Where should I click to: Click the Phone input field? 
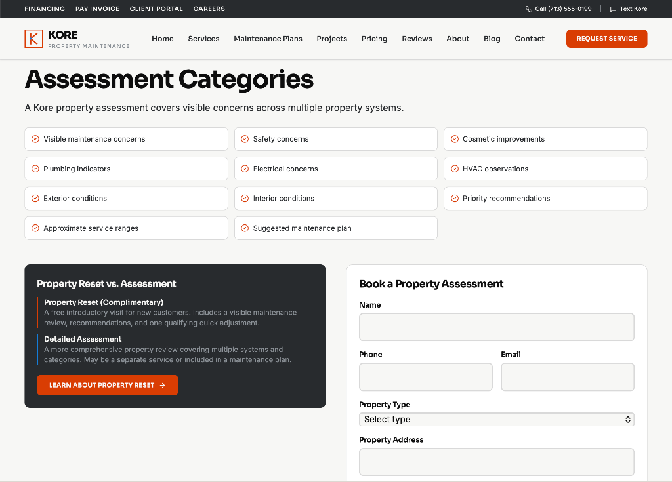[x=425, y=377]
